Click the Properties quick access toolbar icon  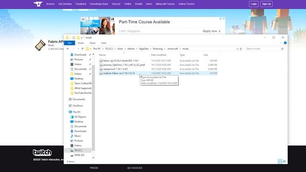[74, 37]
